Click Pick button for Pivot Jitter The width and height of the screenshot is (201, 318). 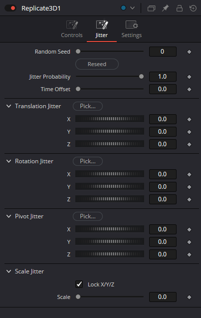pos(88,216)
